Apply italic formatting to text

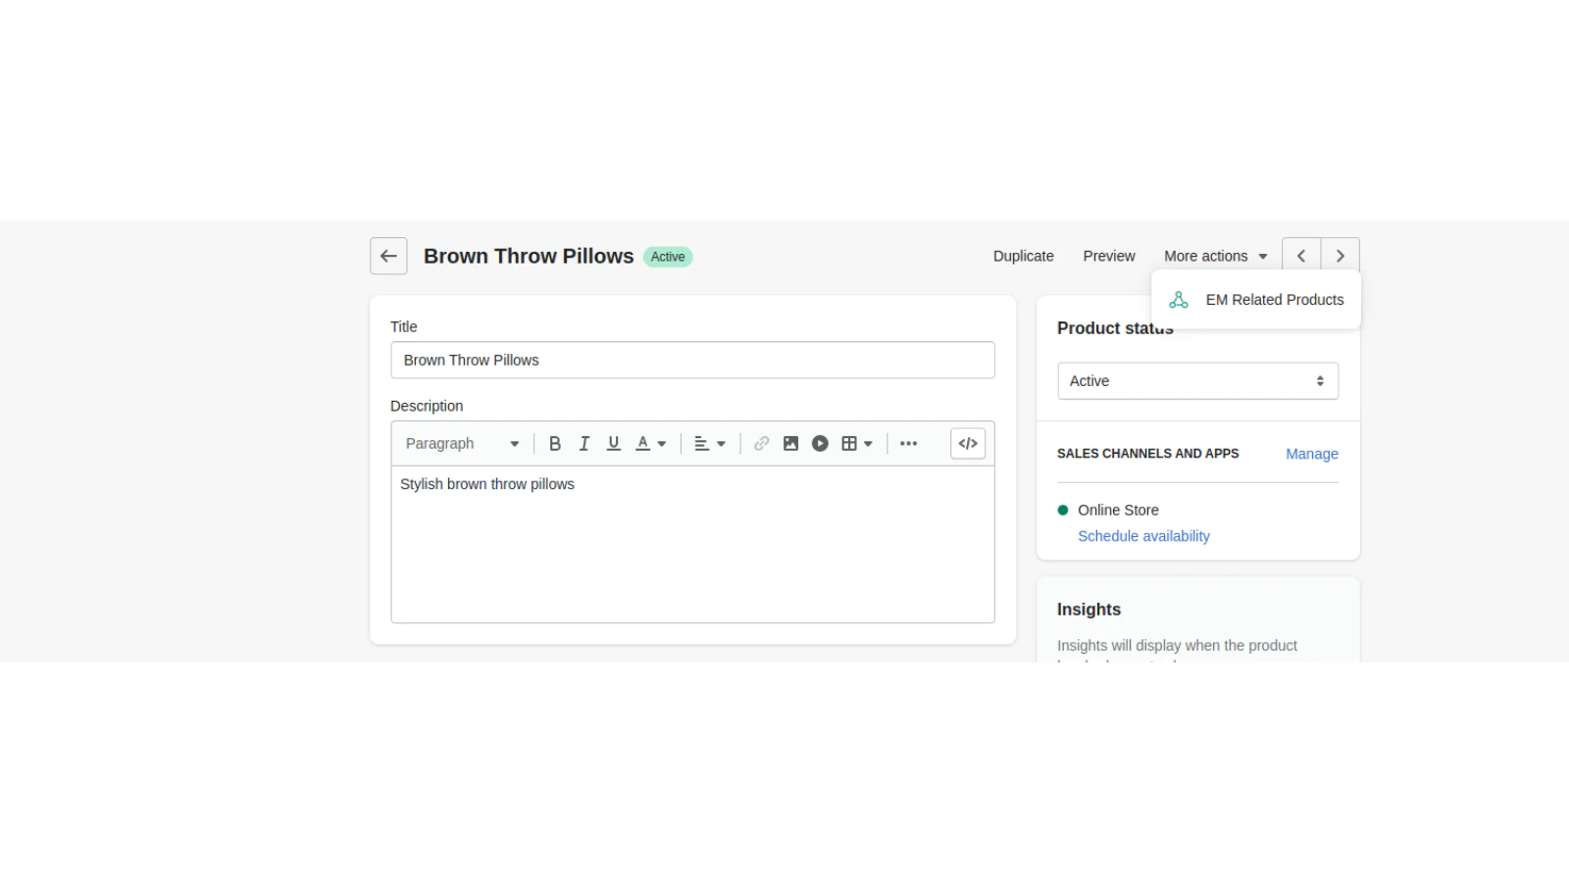pos(584,444)
